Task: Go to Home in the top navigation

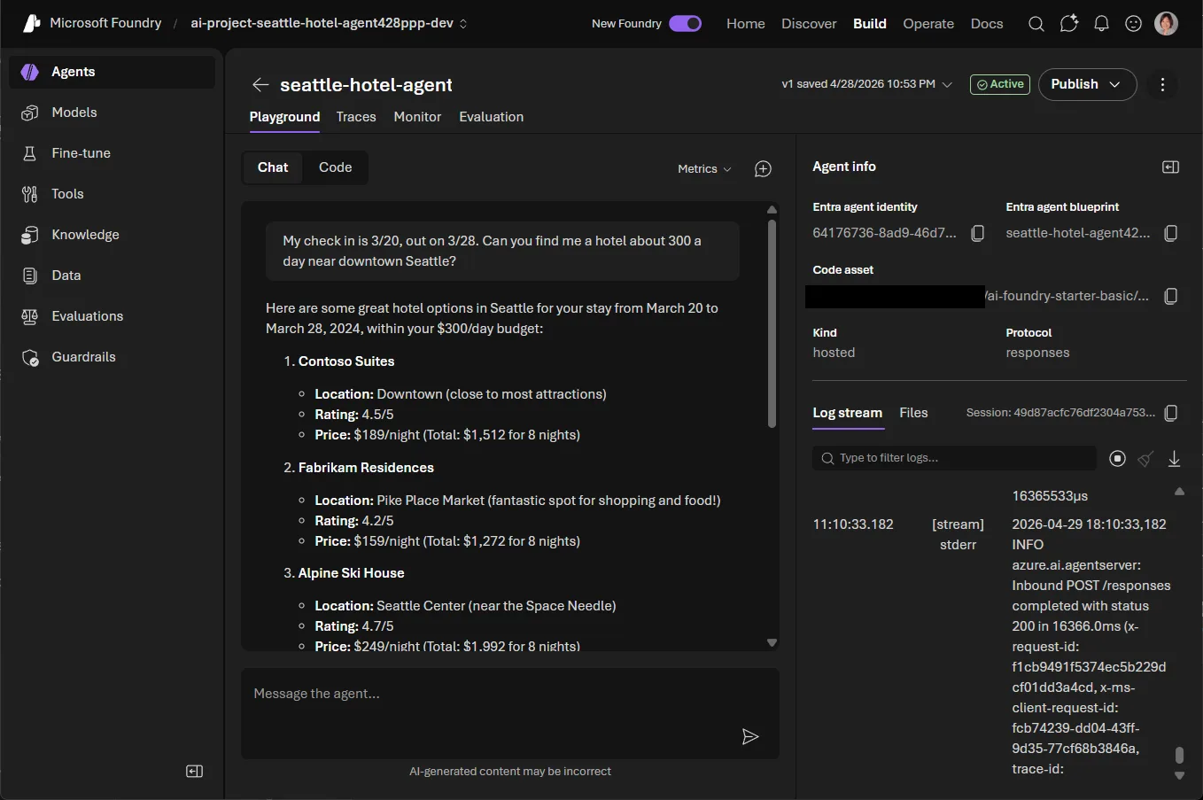Action: tap(746, 24)
